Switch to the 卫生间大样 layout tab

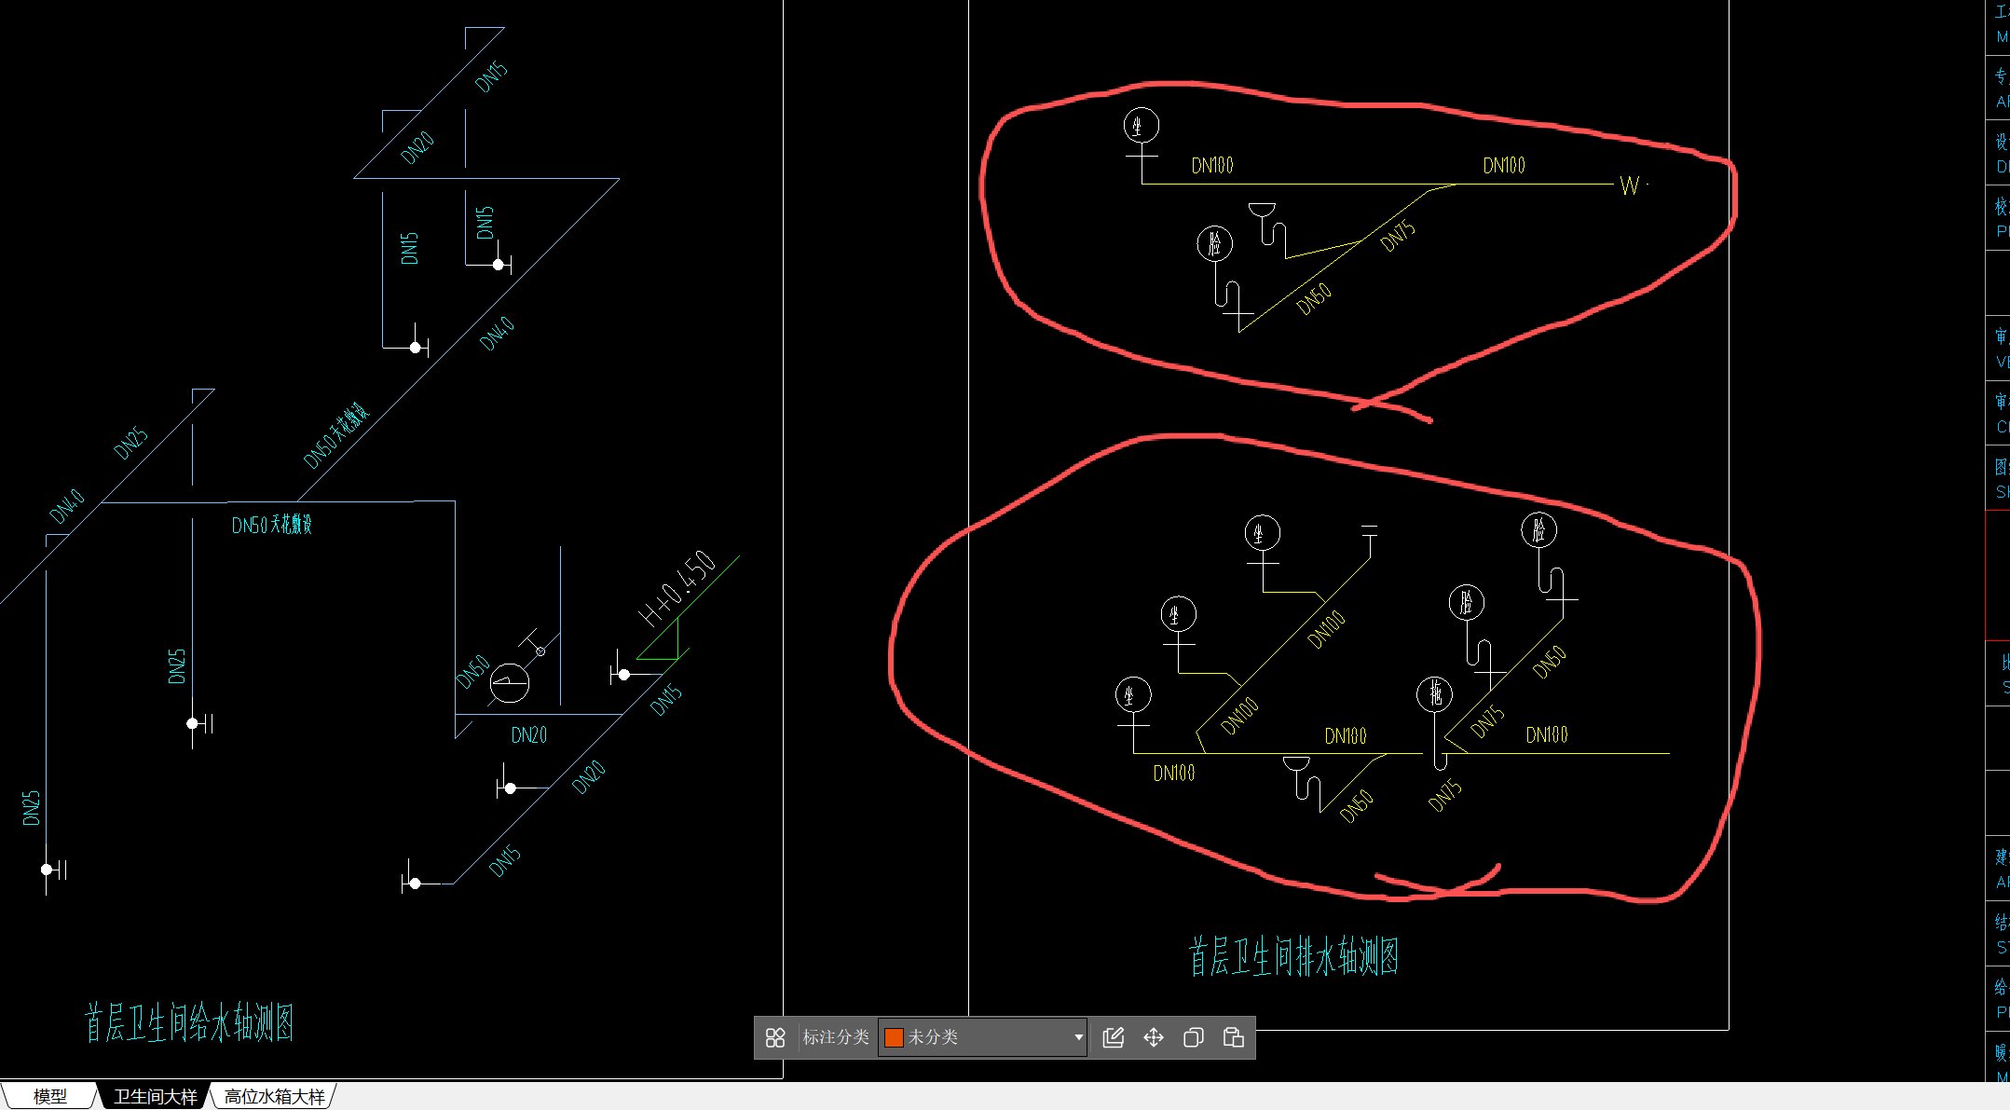[x=155, y=1096]
